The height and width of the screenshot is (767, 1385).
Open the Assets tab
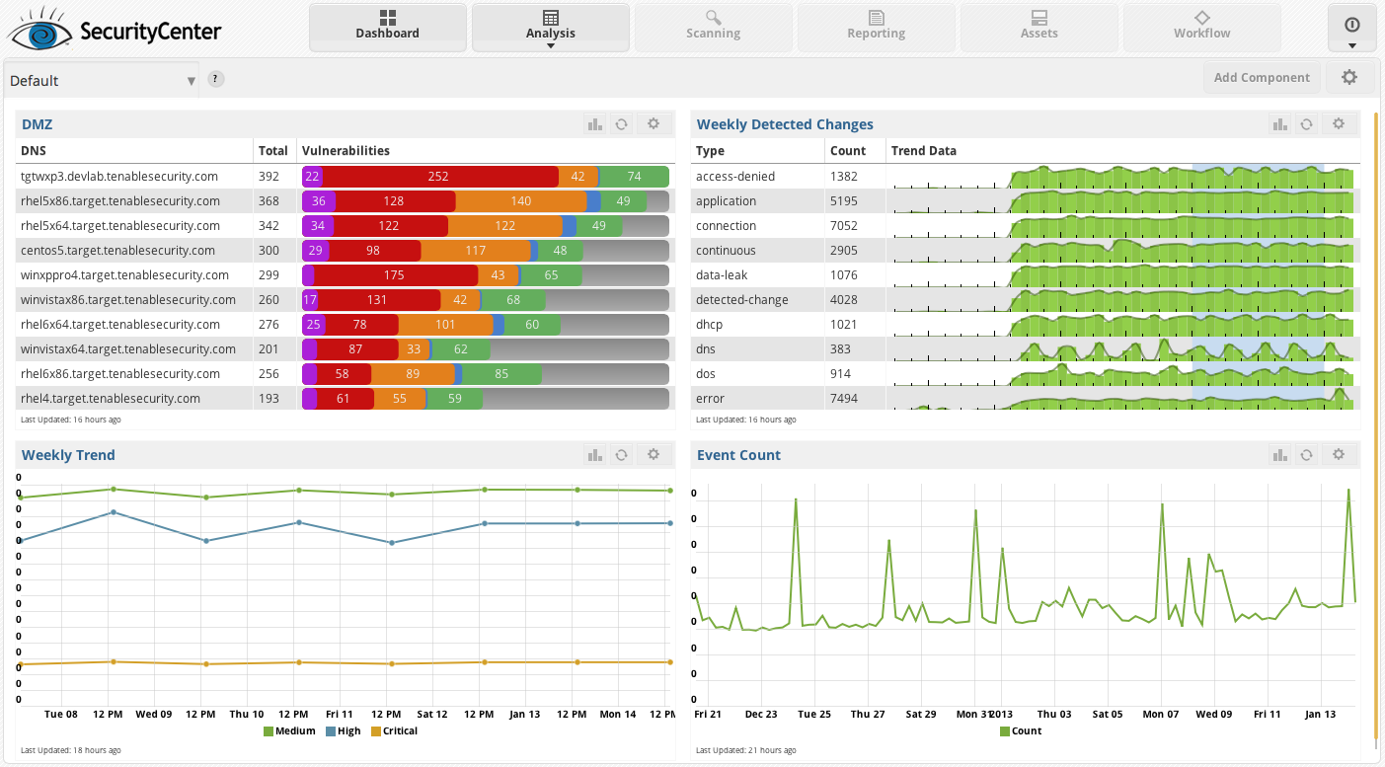(x=1039, y=28)
